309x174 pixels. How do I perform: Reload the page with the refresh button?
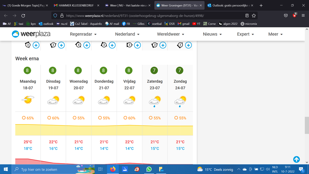23,16
